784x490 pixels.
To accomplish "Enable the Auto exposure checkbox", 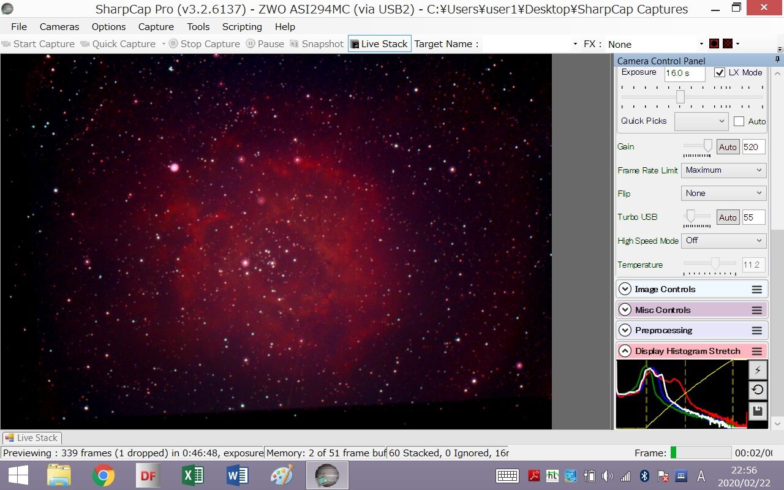I will tap(739, 121).
